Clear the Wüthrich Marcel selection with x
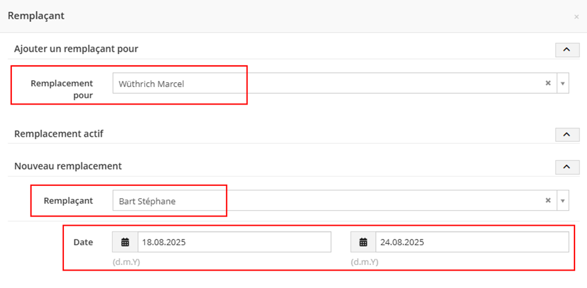This screenshot has height=288, width=587. point(548,83)
